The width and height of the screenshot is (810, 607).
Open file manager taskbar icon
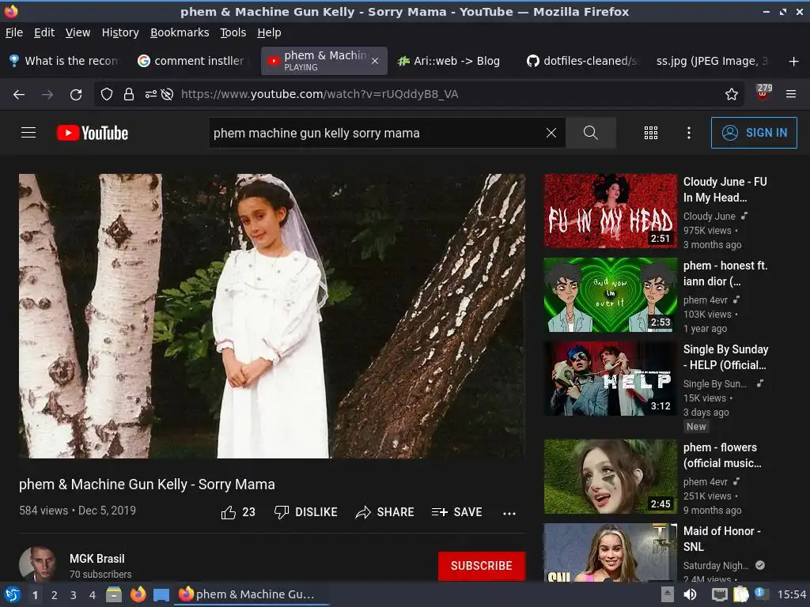pyautogui.click(x=114, y=594)
